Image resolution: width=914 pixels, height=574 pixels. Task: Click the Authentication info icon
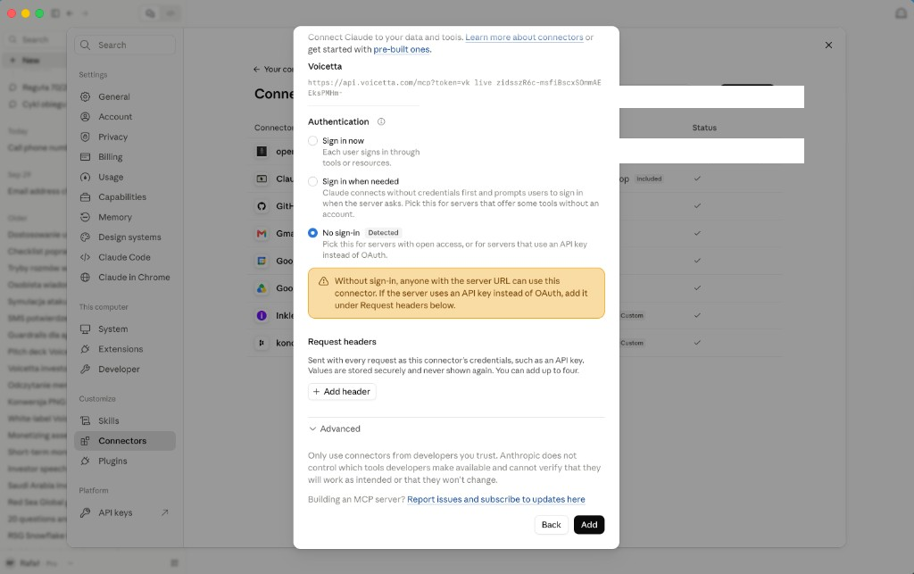click(x=381, y=121)
